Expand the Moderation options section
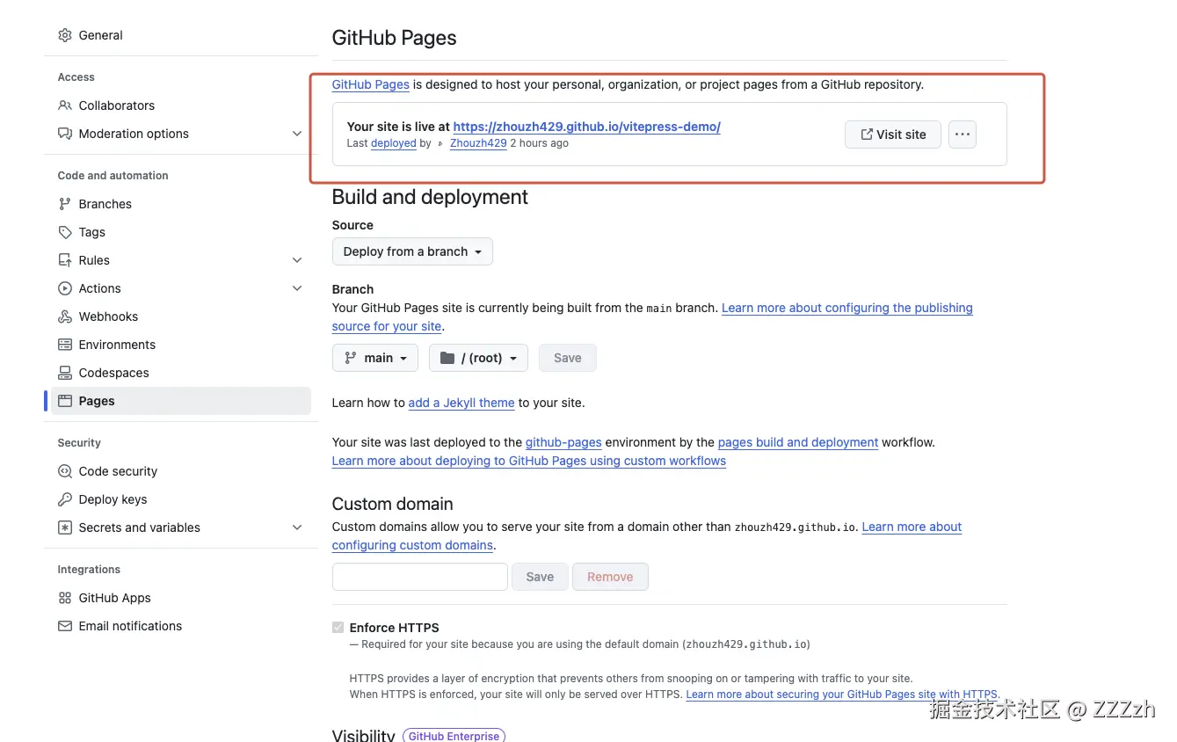 pyautogui.click(x=297, y=134)
